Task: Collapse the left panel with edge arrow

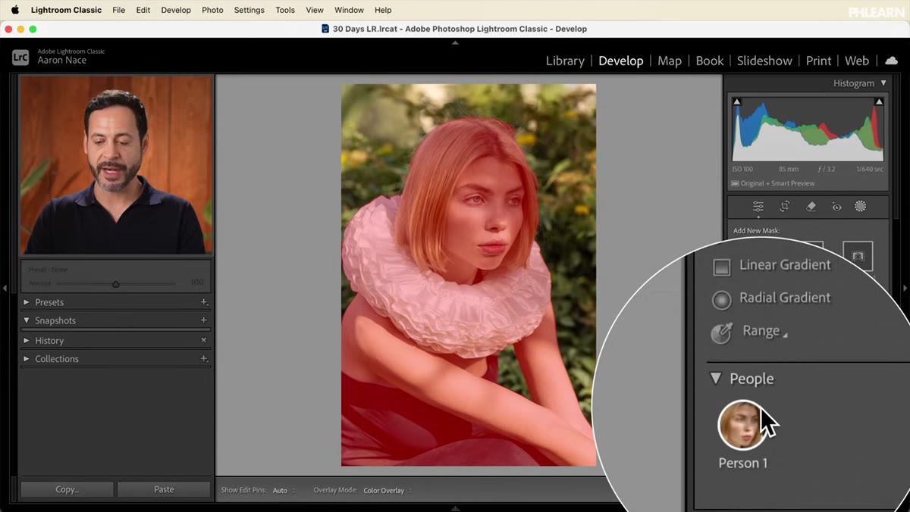Action: point(5,289)
